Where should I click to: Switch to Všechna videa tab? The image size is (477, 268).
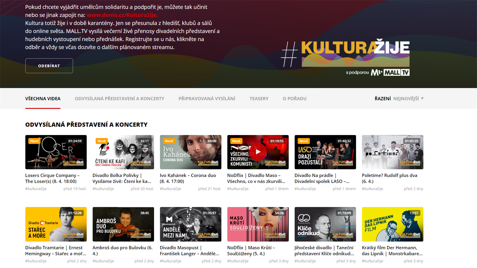[43, 98]
